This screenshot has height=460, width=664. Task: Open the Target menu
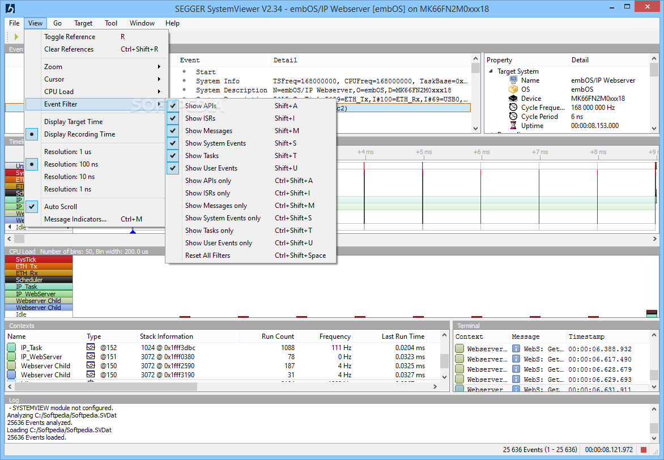[83, 23]
